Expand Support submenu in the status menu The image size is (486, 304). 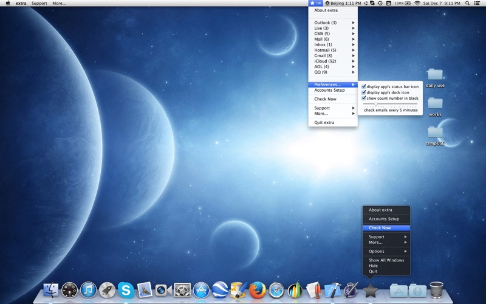[x=333, y=108]
